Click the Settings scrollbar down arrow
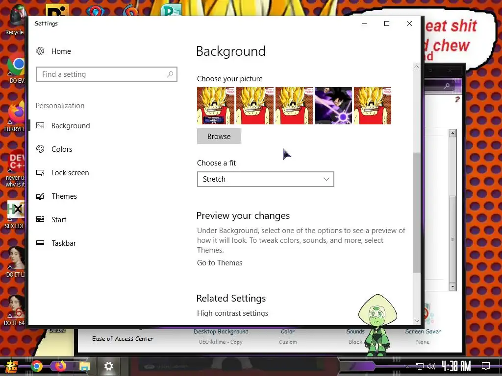The image size is (502, 376). click(416, 321)
